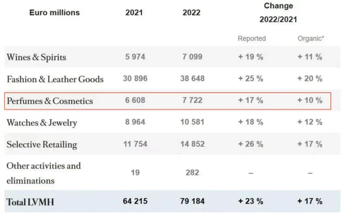
Task: Click Other activities and eliminations label
Action: tap(44, 173)
